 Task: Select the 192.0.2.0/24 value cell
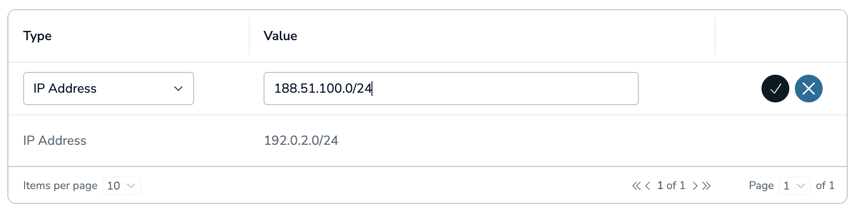pyautogui.click(x=301, y=141)
